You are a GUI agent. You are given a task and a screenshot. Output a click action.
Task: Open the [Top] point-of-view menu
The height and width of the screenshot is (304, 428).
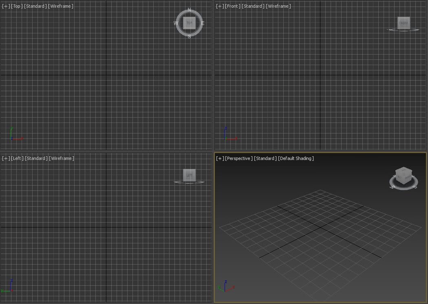pyautogui.click(x=17, y=6)
